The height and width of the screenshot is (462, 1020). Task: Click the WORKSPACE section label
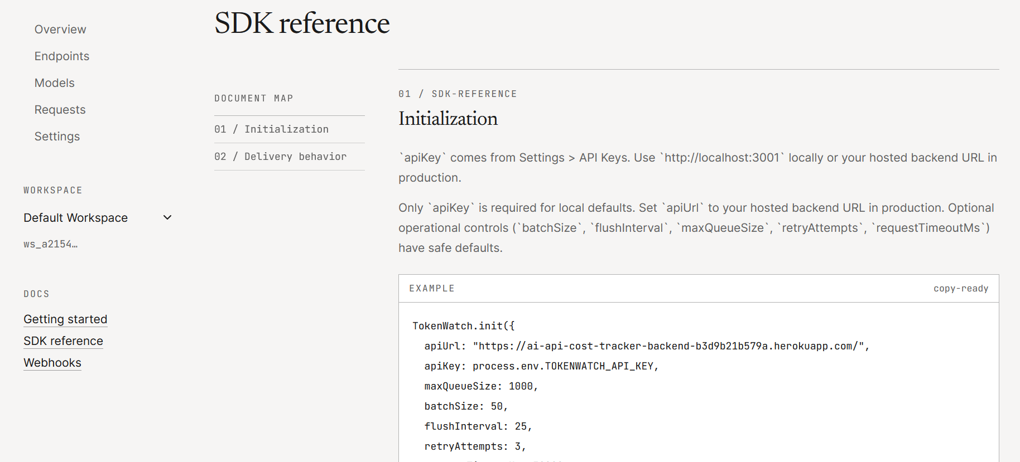tap(53, 191)
